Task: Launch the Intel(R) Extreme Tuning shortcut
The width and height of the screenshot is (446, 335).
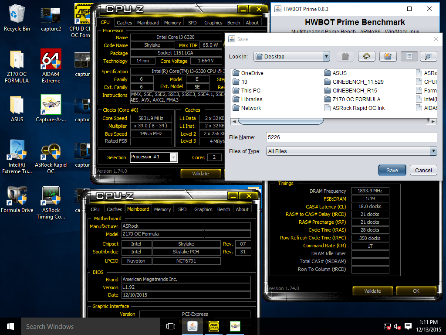Action: (17, 157)
